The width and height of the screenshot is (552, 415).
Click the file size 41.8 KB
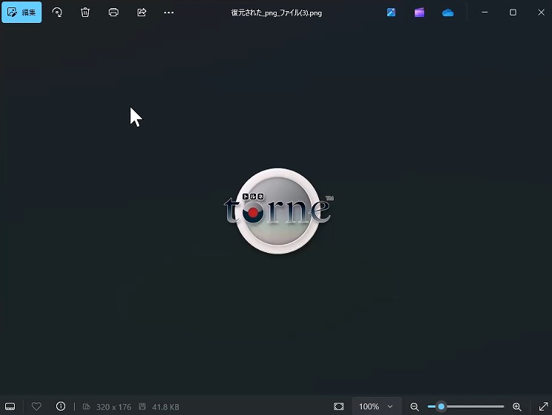166,407
